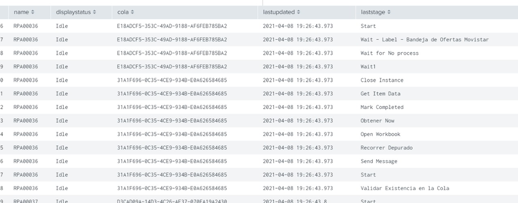518x203 pixels.
Task: Click the Wait - Label - Bandeja de Ofertas Movistar cell
Action: 425,39
